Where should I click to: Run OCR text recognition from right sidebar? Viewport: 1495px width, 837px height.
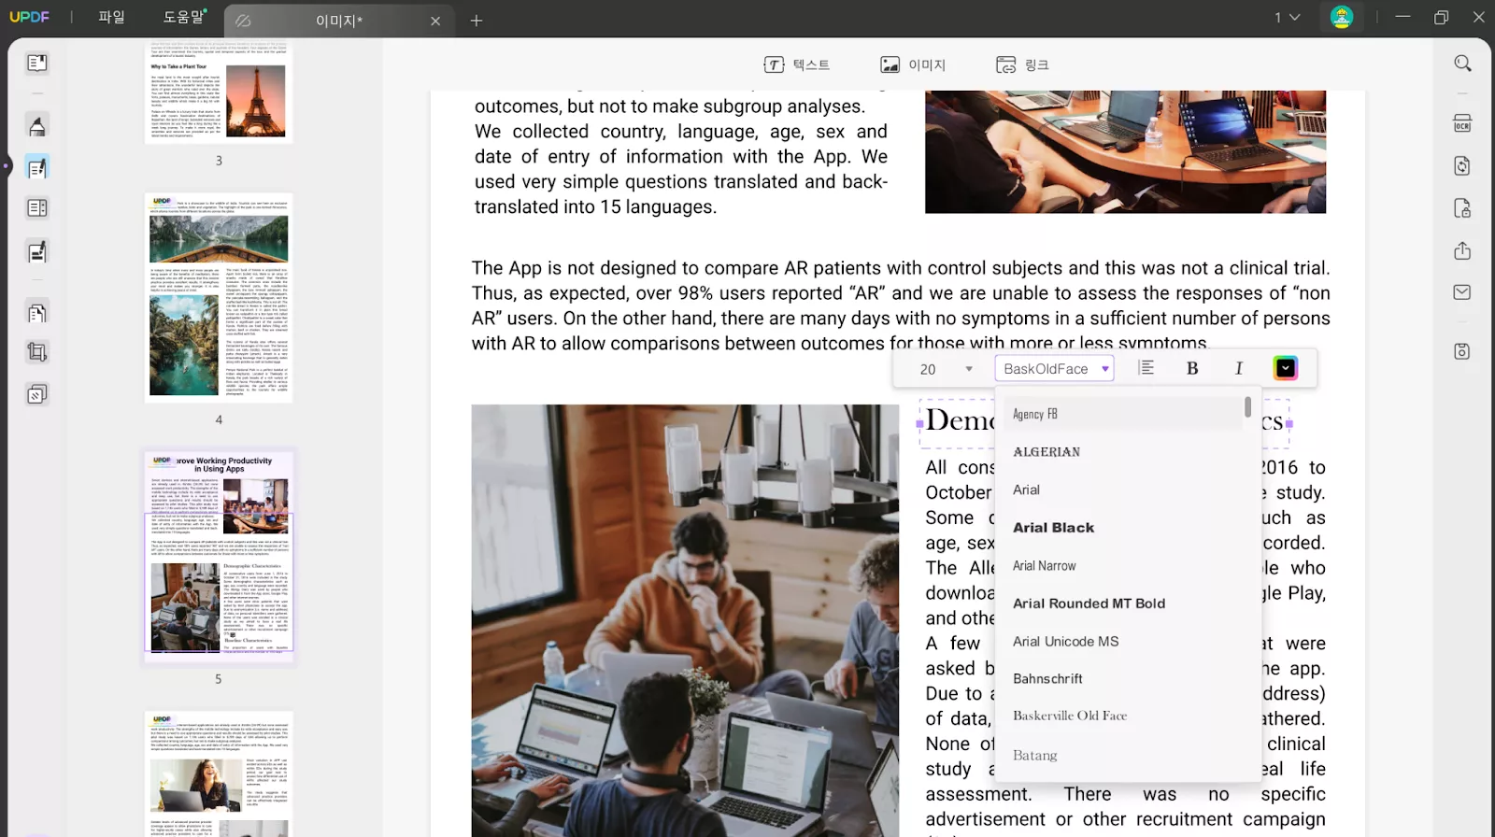1462,123
